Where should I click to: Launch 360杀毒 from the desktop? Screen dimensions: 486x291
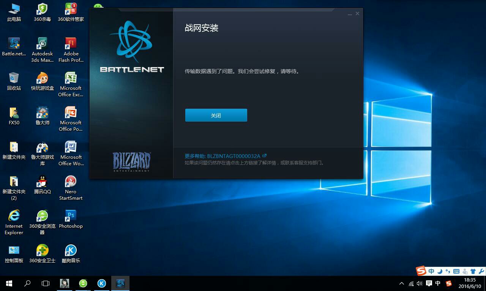42,13
